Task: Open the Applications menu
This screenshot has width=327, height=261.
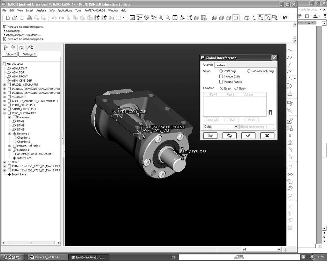Action: click(x=65, y=11)
